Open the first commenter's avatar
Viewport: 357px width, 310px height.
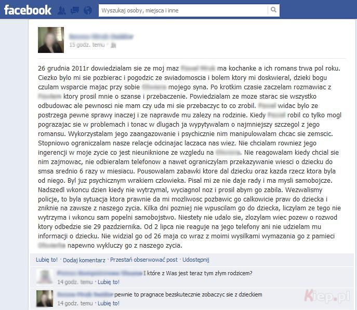click(45, 277)
